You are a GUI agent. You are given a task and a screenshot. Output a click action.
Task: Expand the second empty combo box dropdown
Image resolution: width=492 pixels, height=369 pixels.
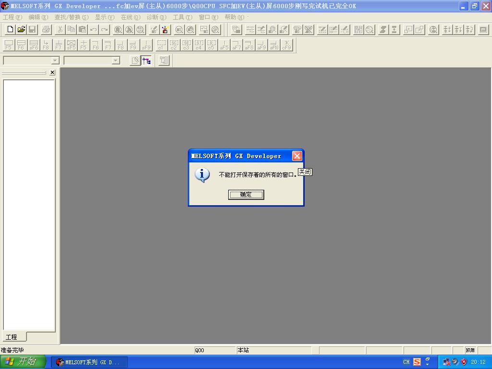(115, 61)
